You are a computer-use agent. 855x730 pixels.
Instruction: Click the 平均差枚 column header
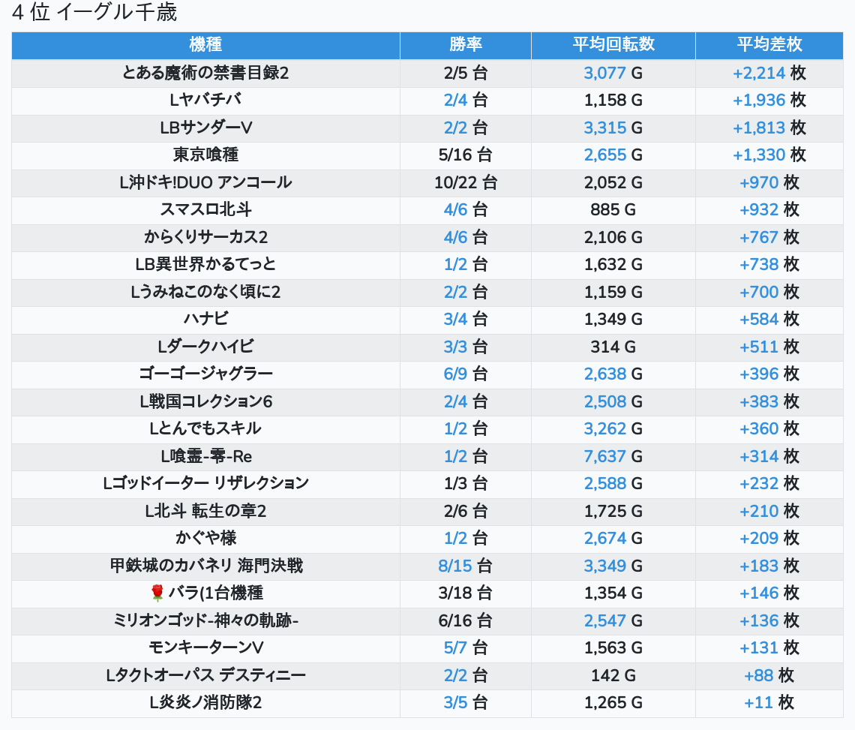coord(769,45)
